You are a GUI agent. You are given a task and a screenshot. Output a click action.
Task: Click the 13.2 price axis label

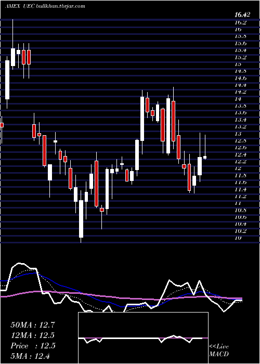click(240, 127)
